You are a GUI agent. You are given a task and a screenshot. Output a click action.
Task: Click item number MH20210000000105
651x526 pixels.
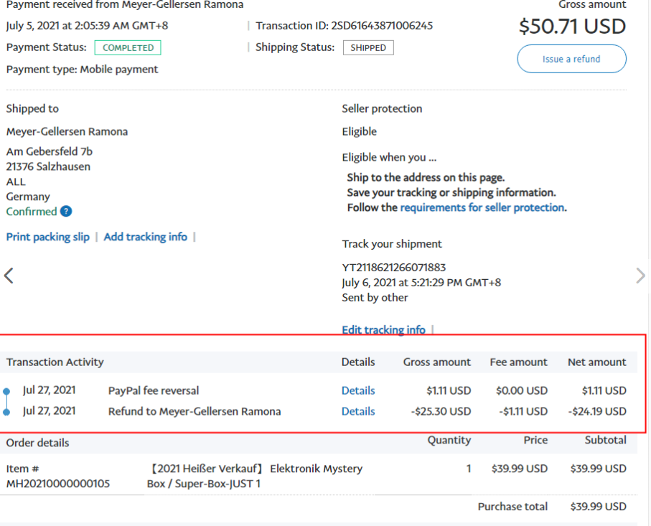click(58, 484)
